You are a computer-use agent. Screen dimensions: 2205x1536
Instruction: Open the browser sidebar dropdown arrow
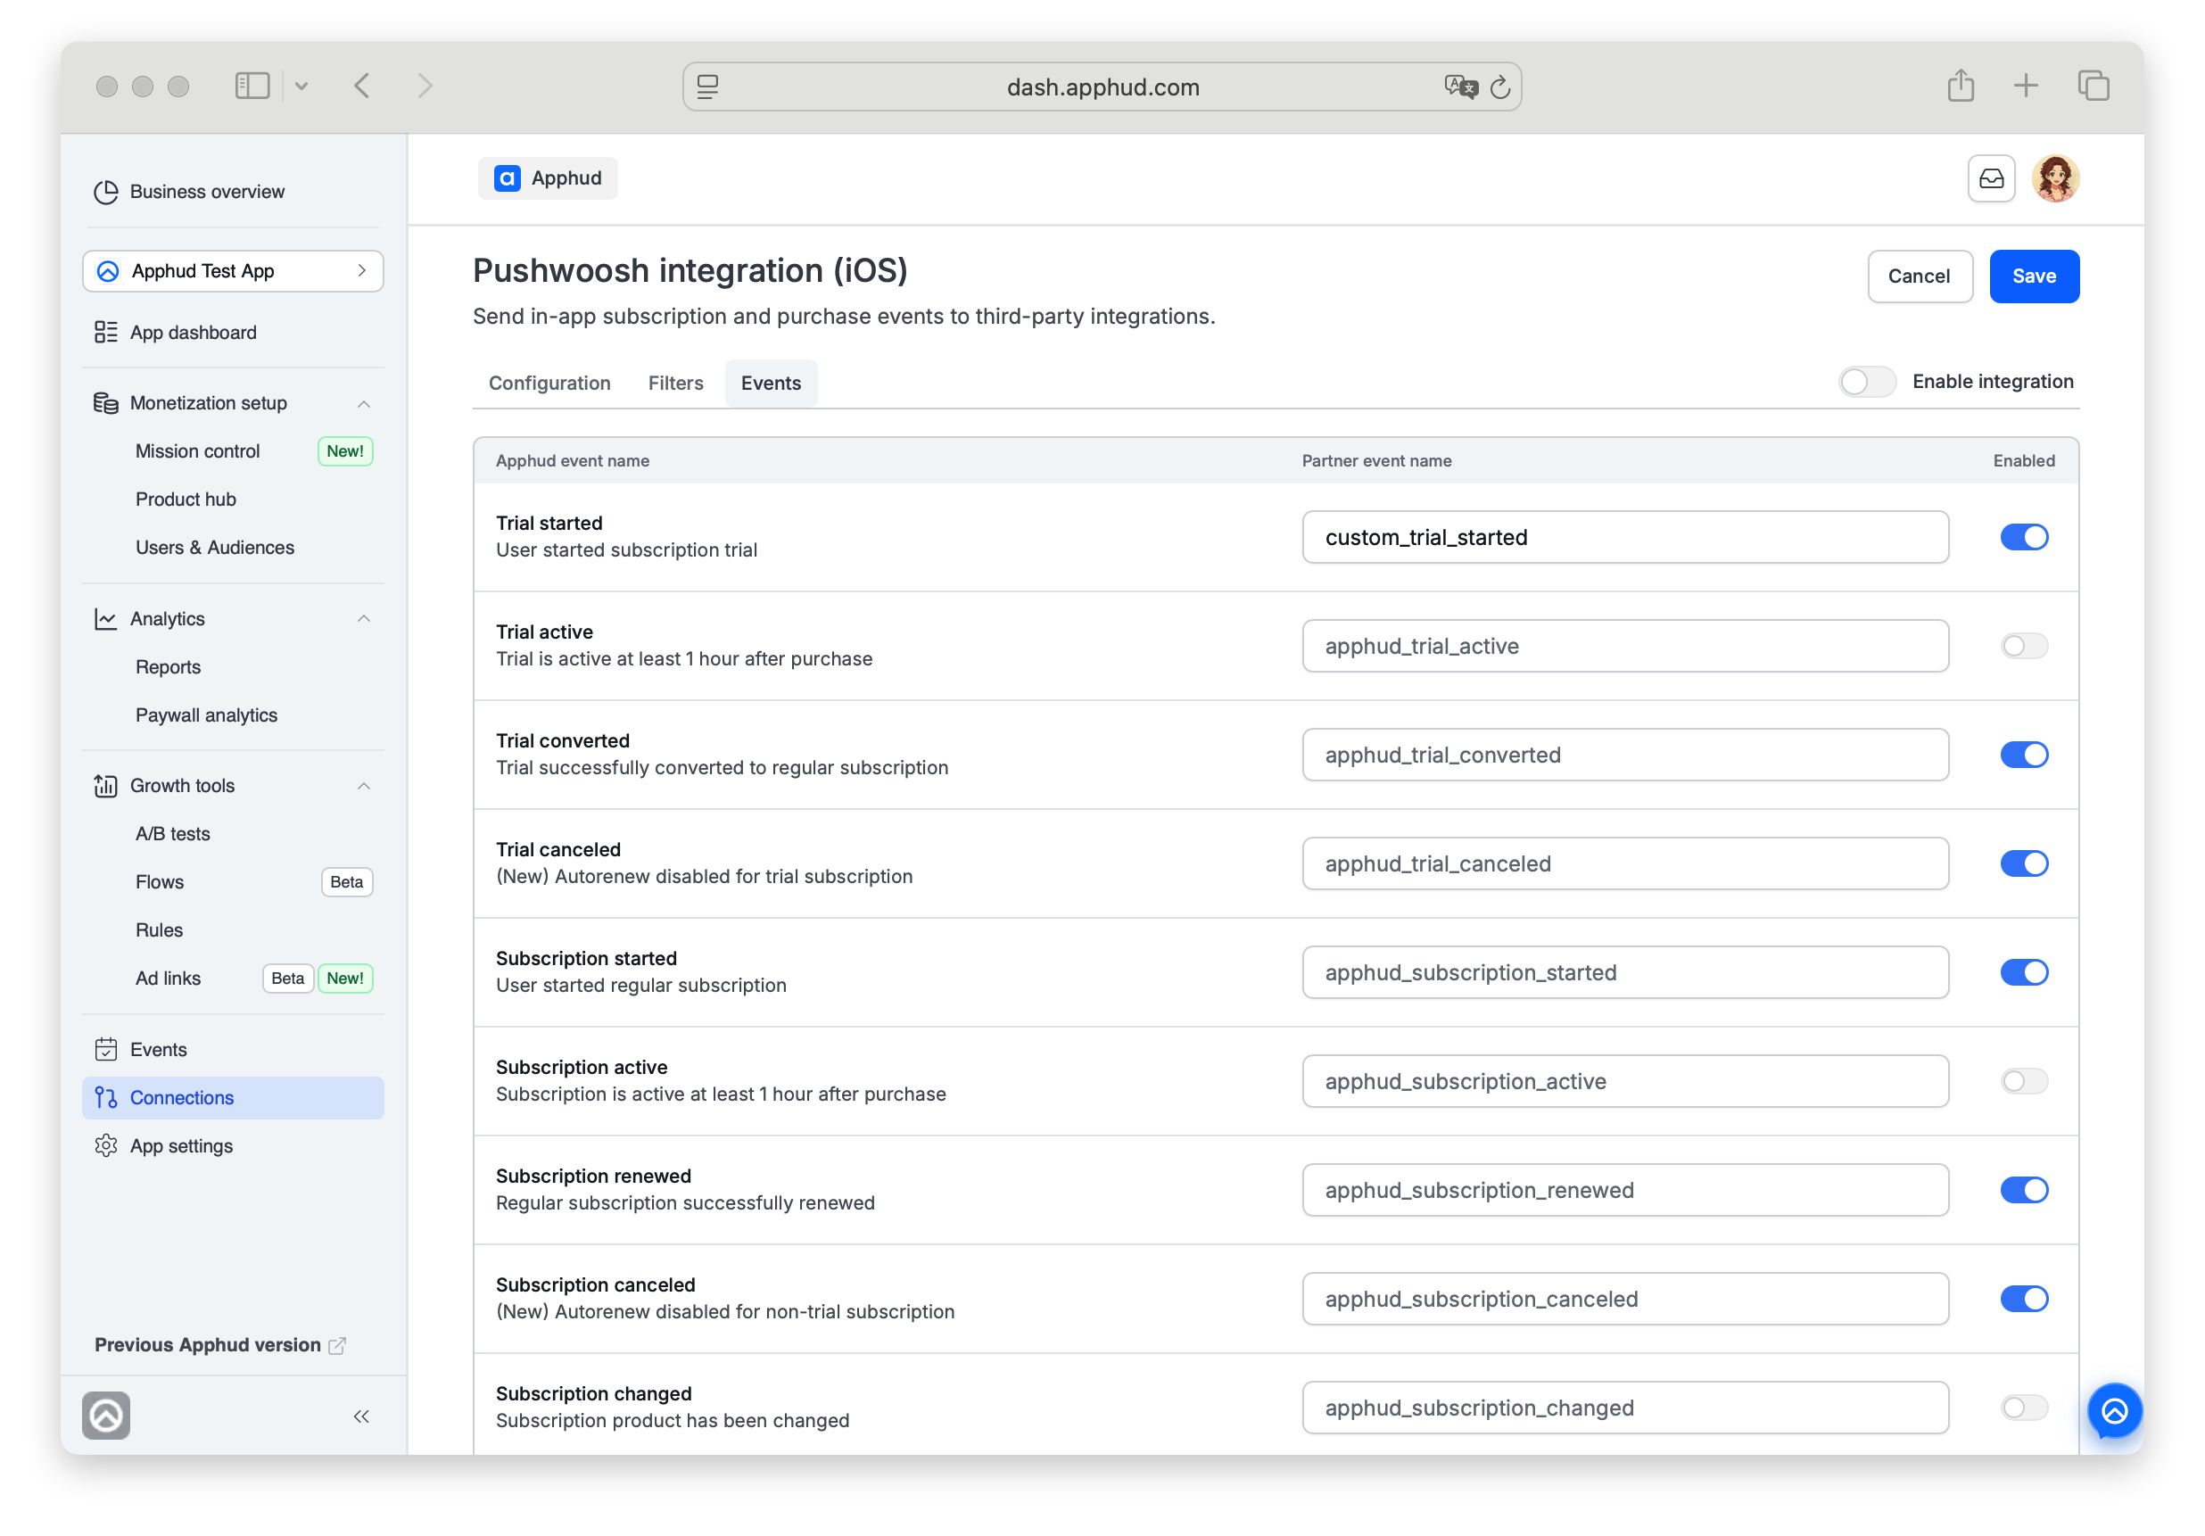point(301,87)
